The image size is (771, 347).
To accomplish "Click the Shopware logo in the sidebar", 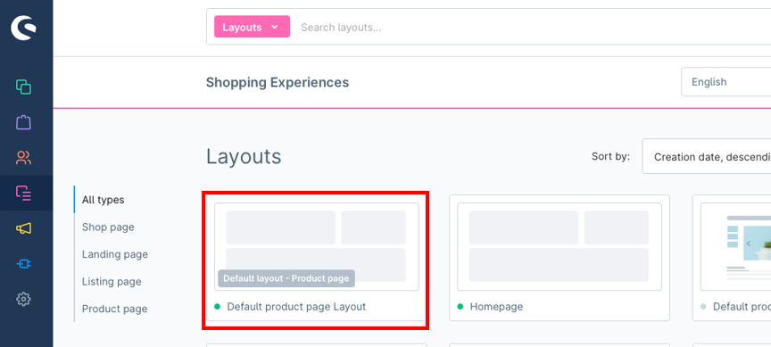I will point(23,28).
